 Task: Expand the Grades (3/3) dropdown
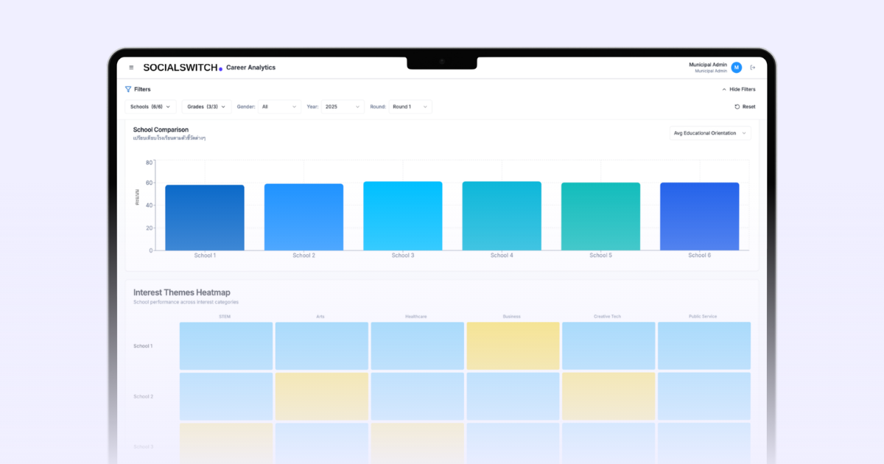pos(206,106)
